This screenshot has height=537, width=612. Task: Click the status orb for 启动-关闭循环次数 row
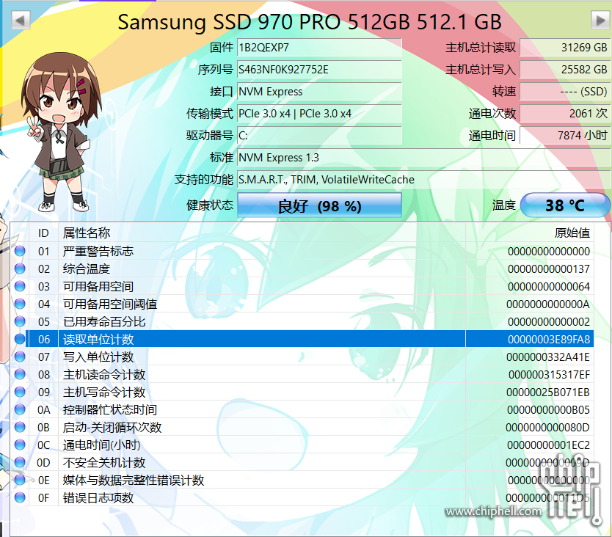coord(20,427)
